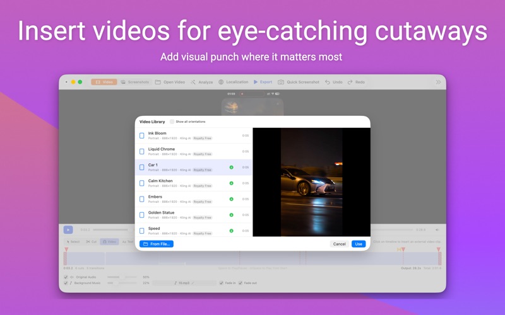Click the portrait icon beside Ink Bloom
This screenshot has width=505, height=315.
tap(141, 135)
